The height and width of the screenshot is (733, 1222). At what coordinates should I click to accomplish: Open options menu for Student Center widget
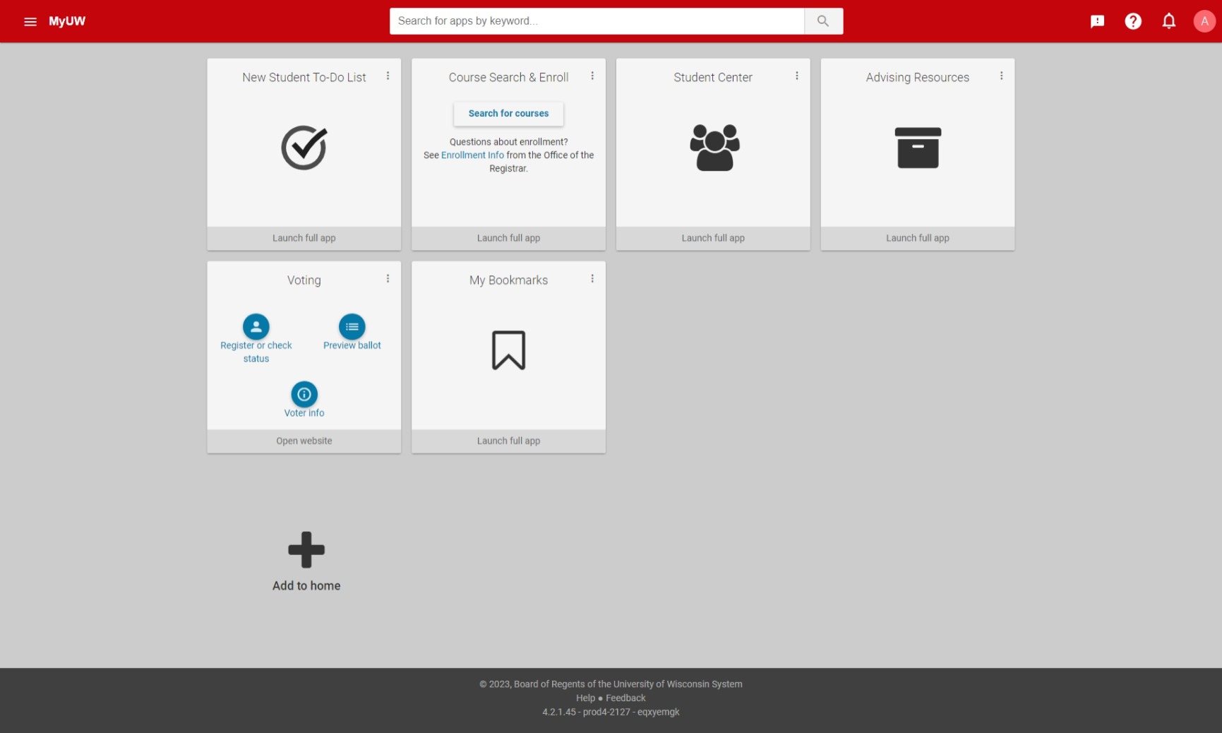797,76
